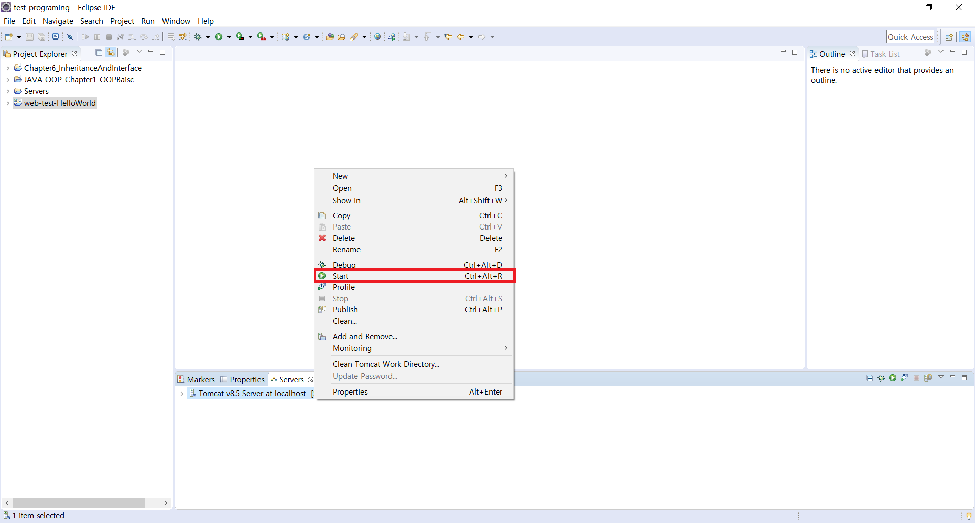Click the Back navigation arrow in toolbar
The image size is (975, 523).
coord(461,37)
